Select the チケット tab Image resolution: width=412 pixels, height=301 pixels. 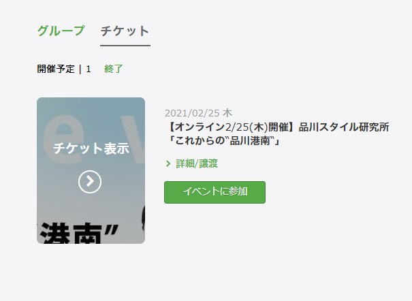point(125,31)
